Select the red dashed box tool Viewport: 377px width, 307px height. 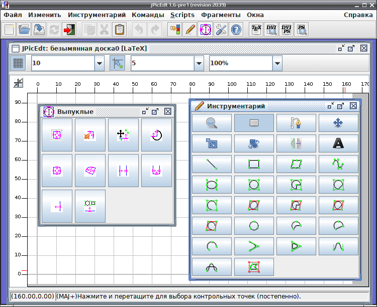(x=254, y=267)
